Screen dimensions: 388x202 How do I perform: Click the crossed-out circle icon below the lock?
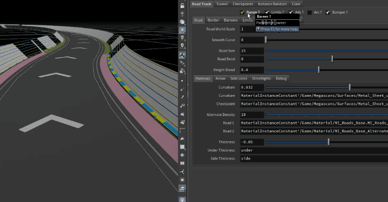pyautogui.click(x=182, y=14)
